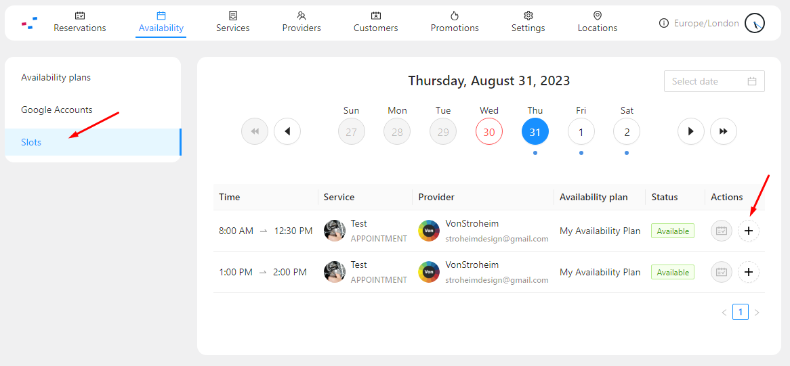
Task: Select Thursday 31 in date strip
Action: 535,132
